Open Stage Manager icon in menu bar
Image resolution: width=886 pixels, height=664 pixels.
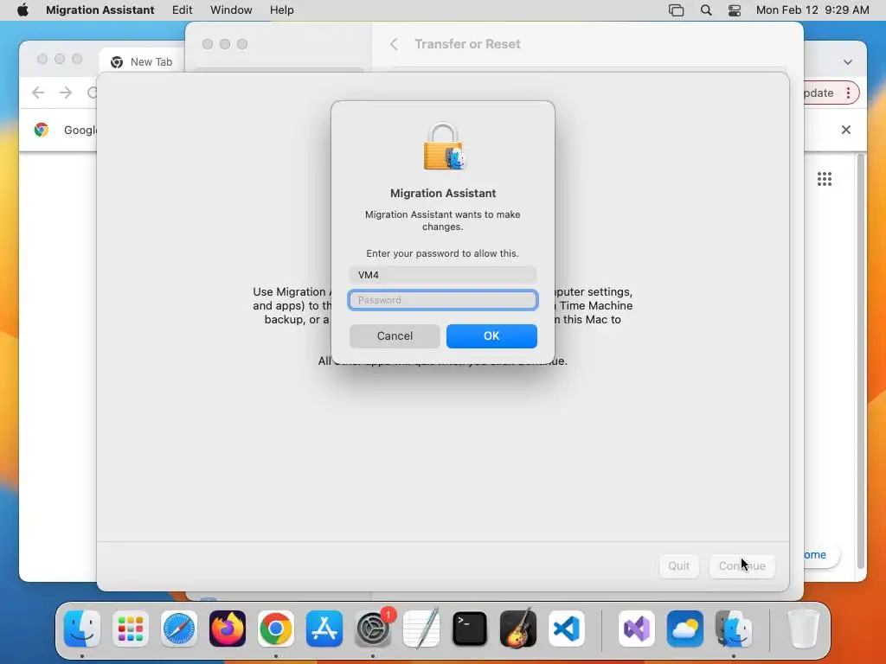pos(676,10)
